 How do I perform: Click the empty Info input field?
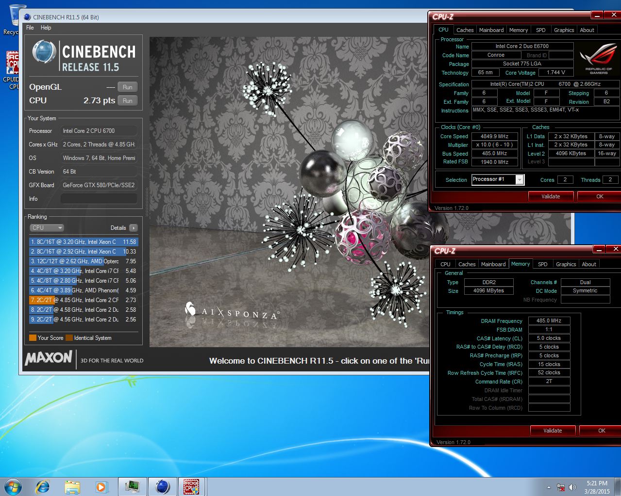(x=99, y=199)
